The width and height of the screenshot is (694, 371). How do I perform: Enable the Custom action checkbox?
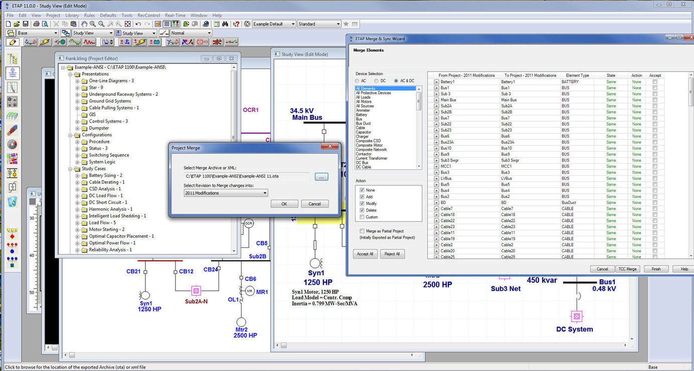[362, 217]
